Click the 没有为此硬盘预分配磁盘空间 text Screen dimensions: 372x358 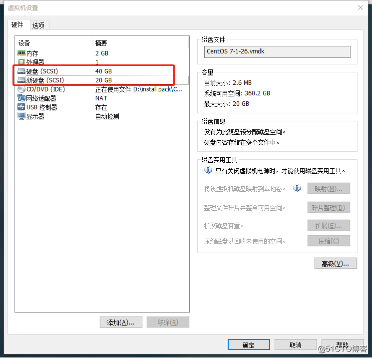point(245,132)
